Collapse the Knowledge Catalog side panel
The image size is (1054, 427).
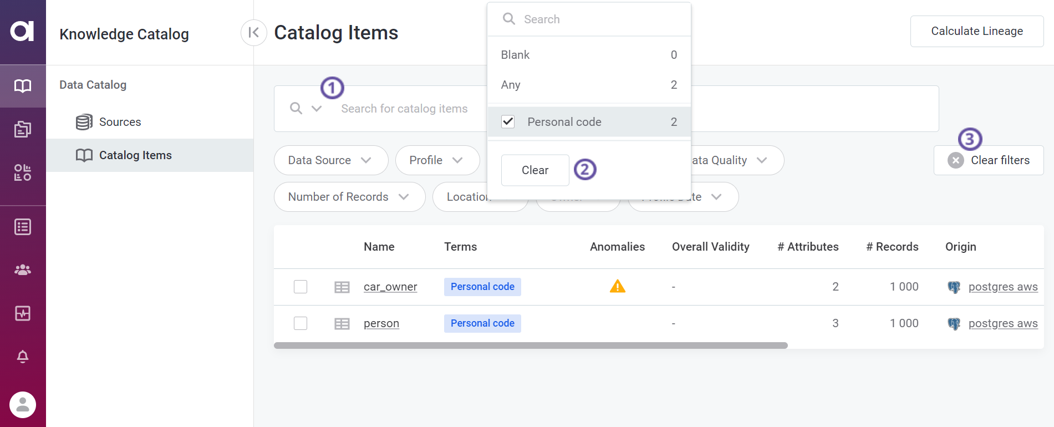click(x=253, y=33)
